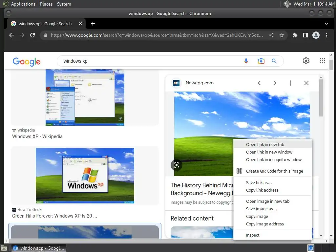Focus the browser address bar
This screenshot has width=336, height=252.
point(157,35)
